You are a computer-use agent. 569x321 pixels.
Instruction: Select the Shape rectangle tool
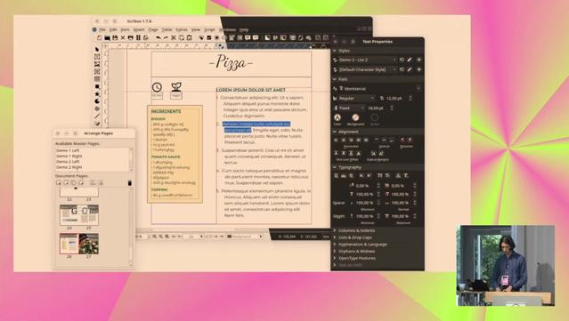(x=97, y=86)
